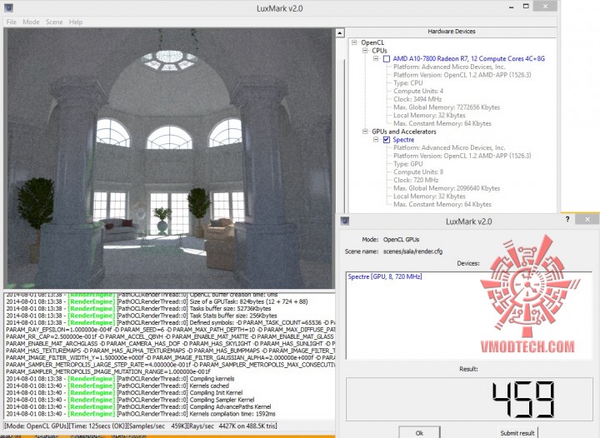Viewport: 600px width, 438px height.
Task: Open the File menu
Action: [x=11, y=22]
